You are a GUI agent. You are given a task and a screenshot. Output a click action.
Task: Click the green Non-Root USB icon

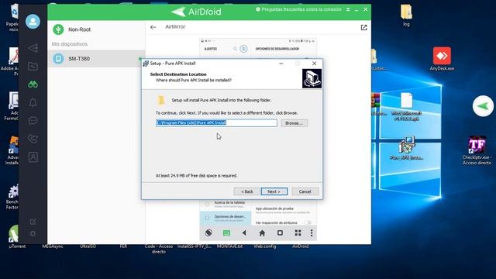click(58, 29)
